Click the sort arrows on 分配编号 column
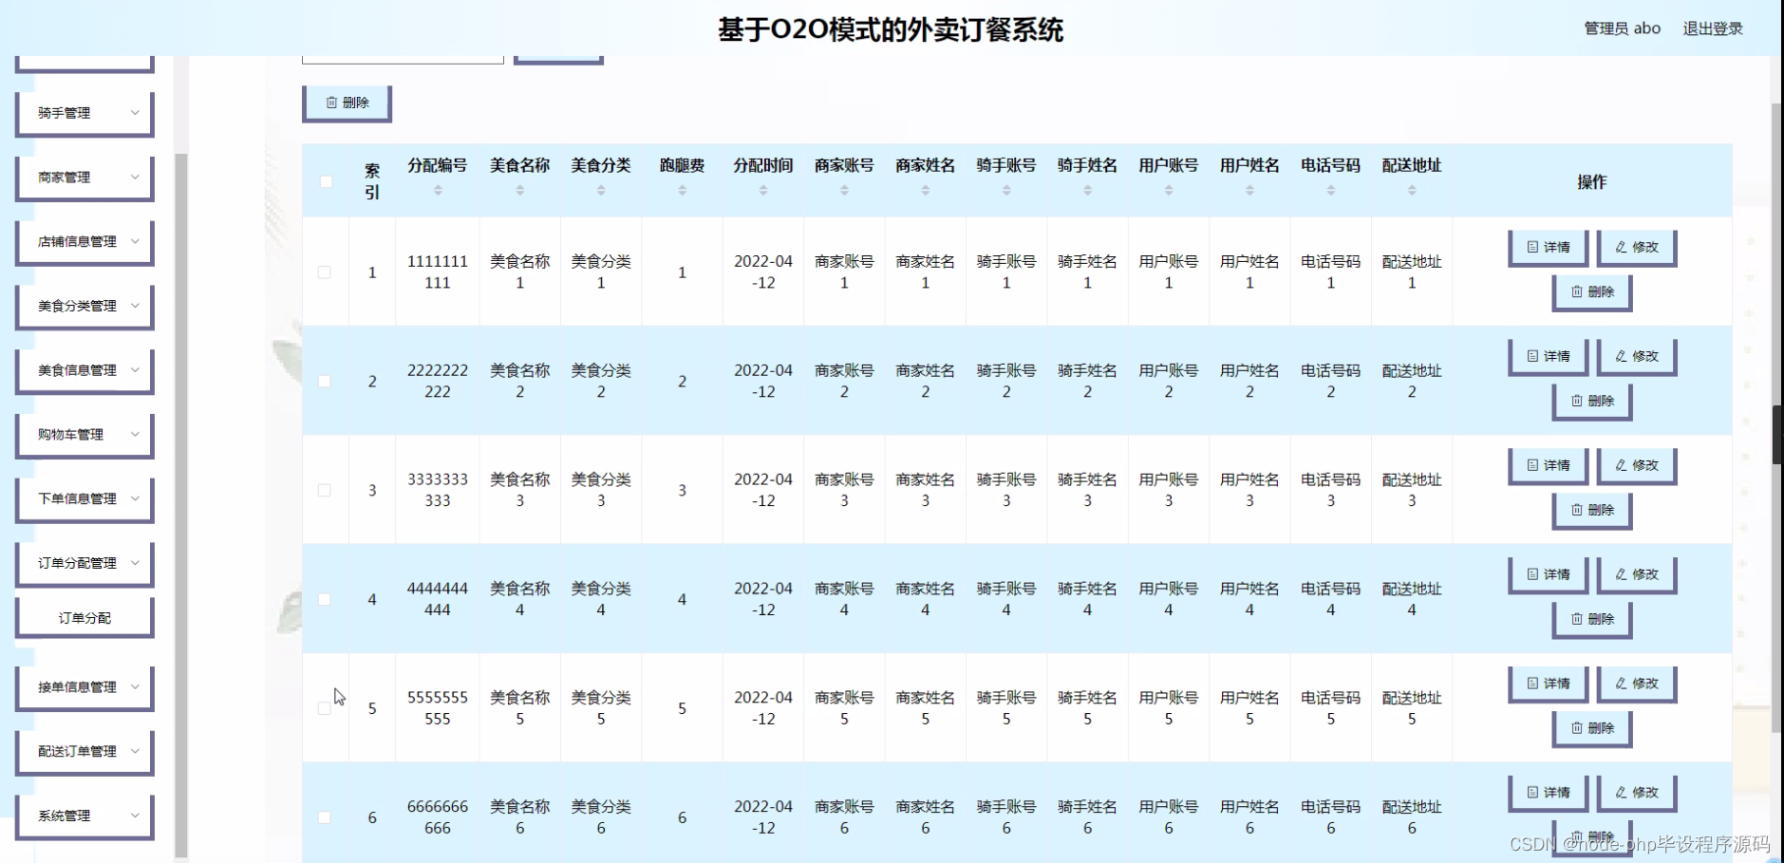This screenshot has height=863, width=1784. coord(438,189)
